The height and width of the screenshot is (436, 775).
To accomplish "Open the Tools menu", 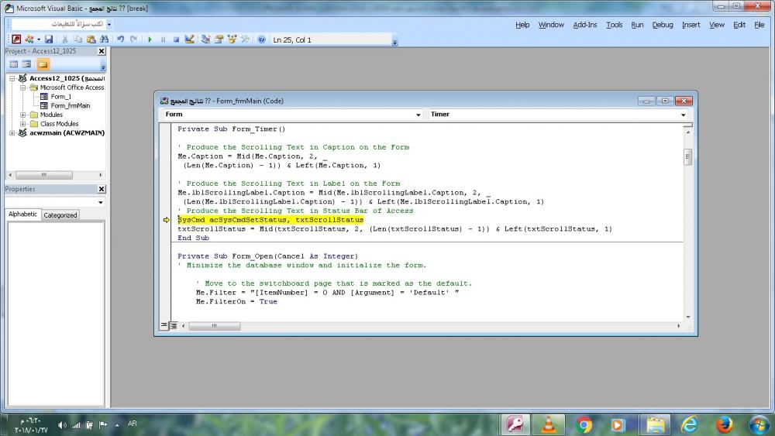I will pos(615,25).
